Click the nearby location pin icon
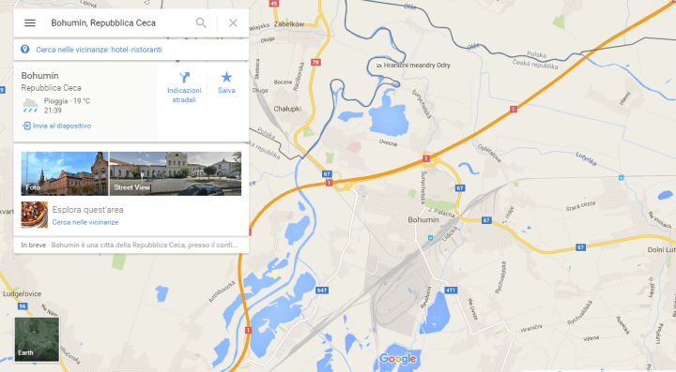 (25, 50)
